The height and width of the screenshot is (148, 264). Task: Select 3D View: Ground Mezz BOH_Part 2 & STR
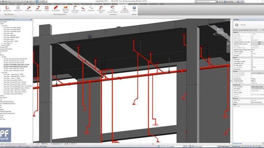(x=16, y=67)
